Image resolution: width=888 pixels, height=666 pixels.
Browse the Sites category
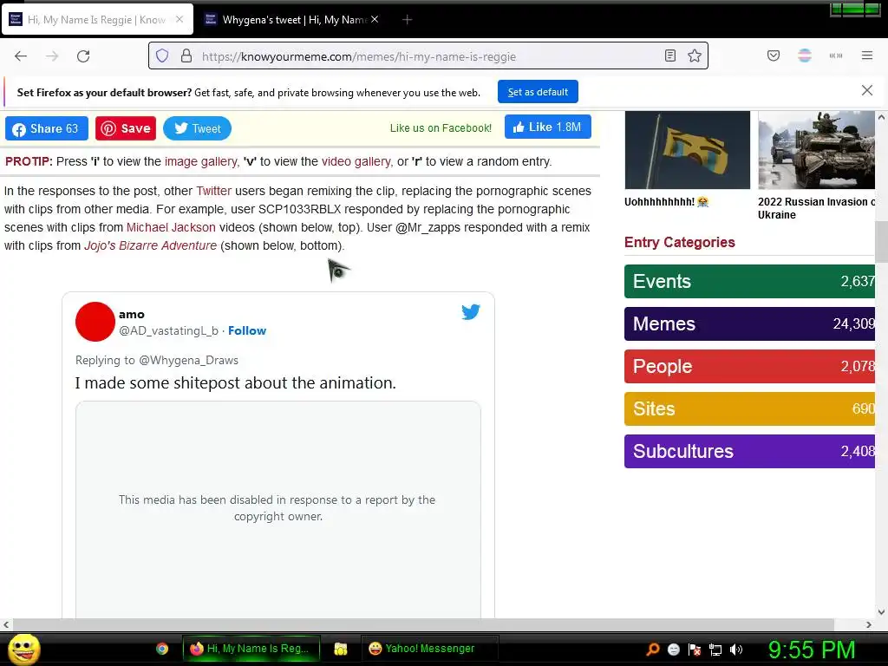point(749,409)
